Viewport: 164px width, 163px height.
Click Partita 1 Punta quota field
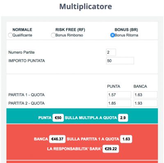pos(119,95)
